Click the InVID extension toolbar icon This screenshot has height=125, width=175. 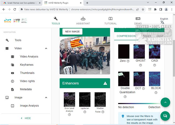pyautogui.click(x=150, y=9)
